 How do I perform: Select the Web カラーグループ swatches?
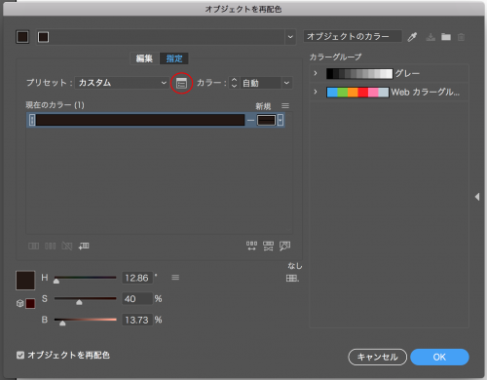(x=357, y=93)
